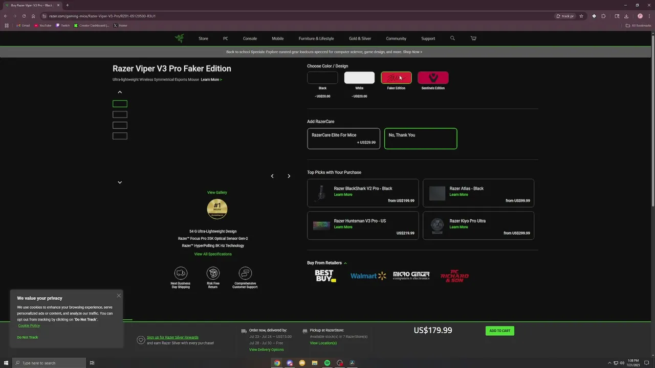This screenshot has width=655, height=368.
Task: Open the Cookie Policy link
Action: [x=29, y=326]
